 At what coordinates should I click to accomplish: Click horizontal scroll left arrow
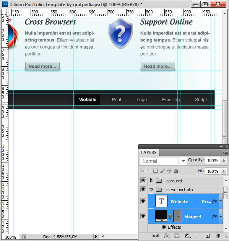103,236
